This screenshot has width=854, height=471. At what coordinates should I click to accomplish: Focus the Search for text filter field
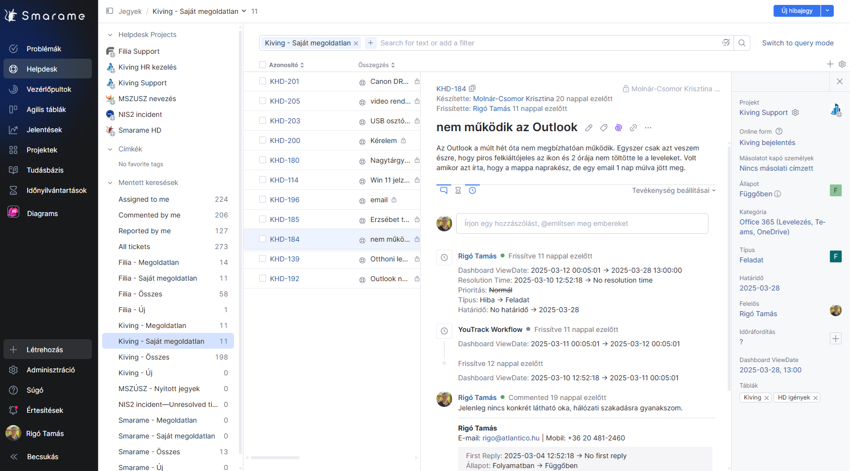pyautogui.click(x=548, y=43)
